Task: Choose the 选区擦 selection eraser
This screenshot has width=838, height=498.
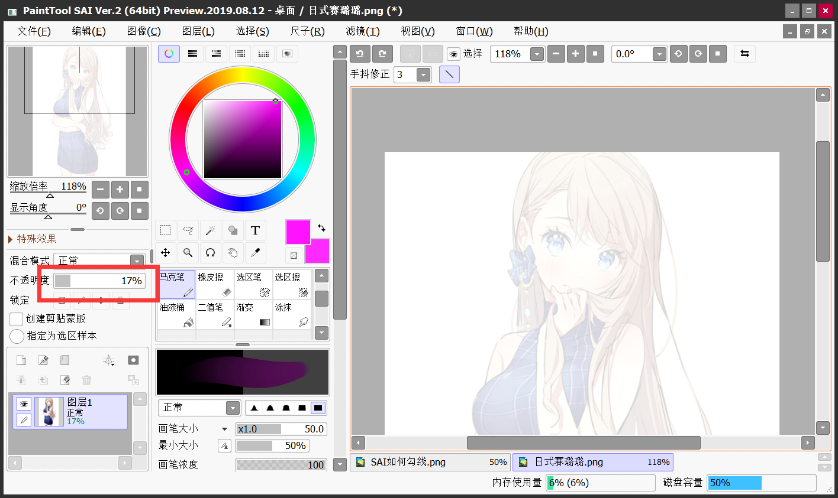Action: tap(292, 284)
